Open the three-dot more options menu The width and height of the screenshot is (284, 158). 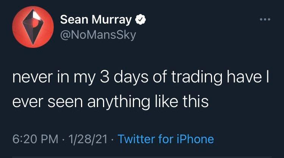265,19
